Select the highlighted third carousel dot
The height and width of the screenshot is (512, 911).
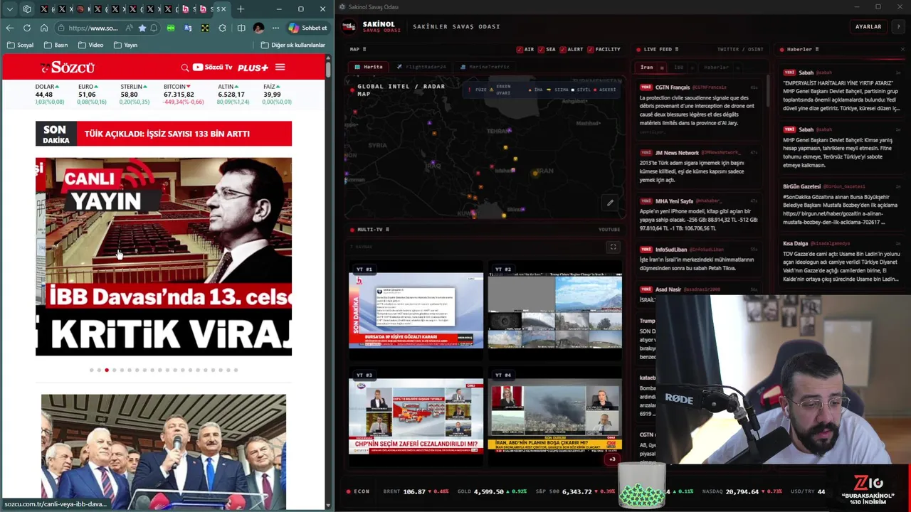107,370
